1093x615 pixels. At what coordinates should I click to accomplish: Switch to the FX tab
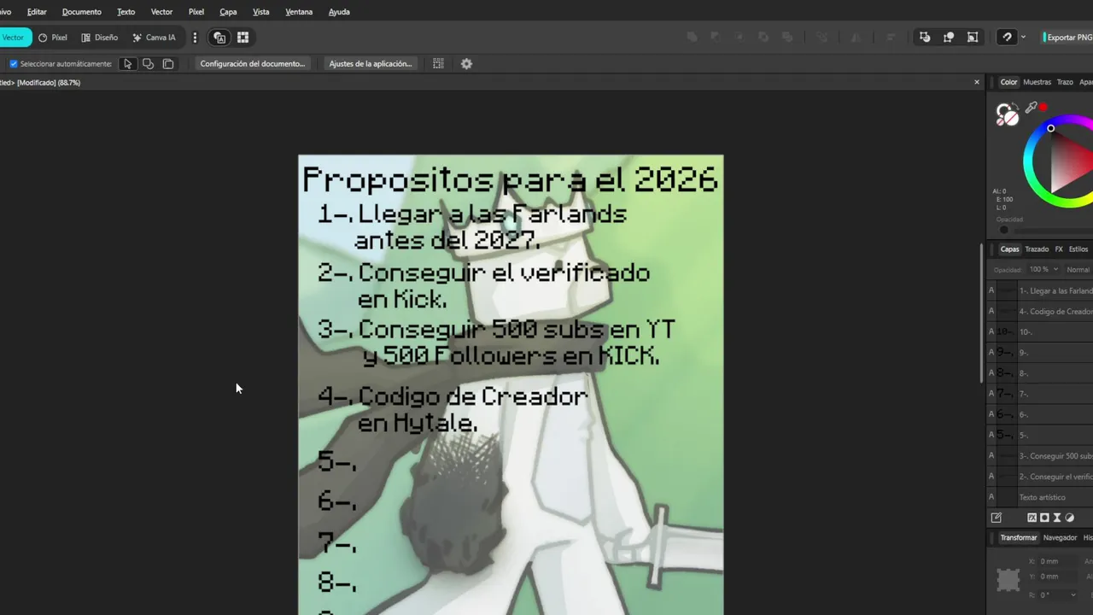coord(1059,249)
